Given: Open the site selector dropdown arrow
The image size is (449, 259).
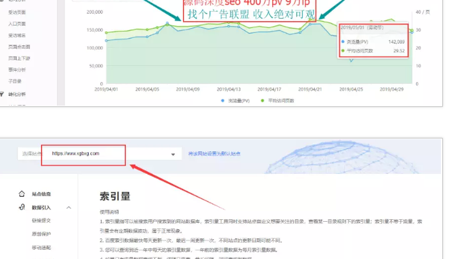Looking at the screenshot, I should point(173,154).
